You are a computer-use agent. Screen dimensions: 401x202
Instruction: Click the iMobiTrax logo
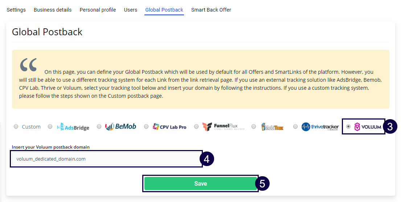coord(273,127)
